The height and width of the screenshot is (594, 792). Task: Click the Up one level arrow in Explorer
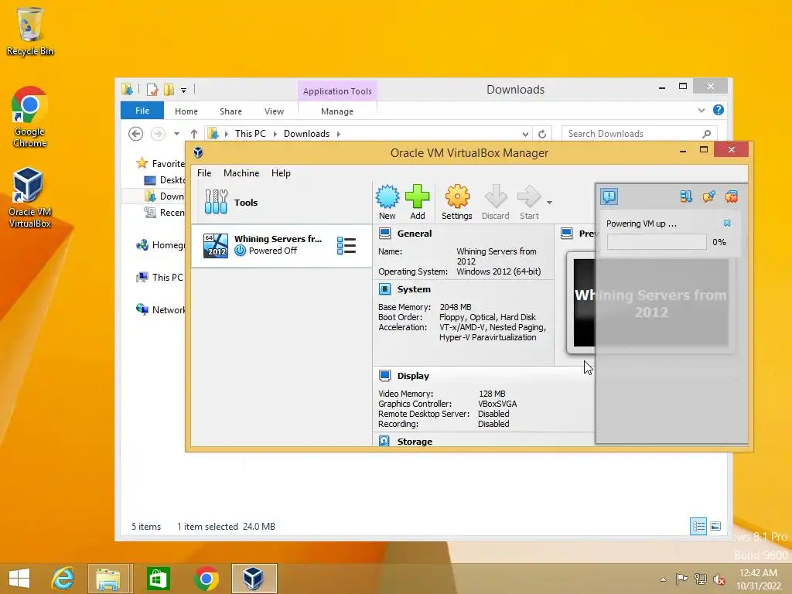[194, 134]
